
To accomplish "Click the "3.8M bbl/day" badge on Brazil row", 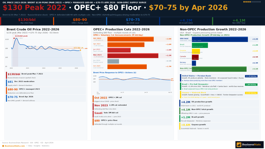I will tap(251, 85).
